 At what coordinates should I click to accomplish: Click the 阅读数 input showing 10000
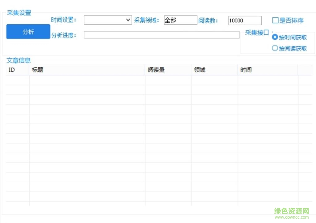pyautogui.click(x=244, y=20)
